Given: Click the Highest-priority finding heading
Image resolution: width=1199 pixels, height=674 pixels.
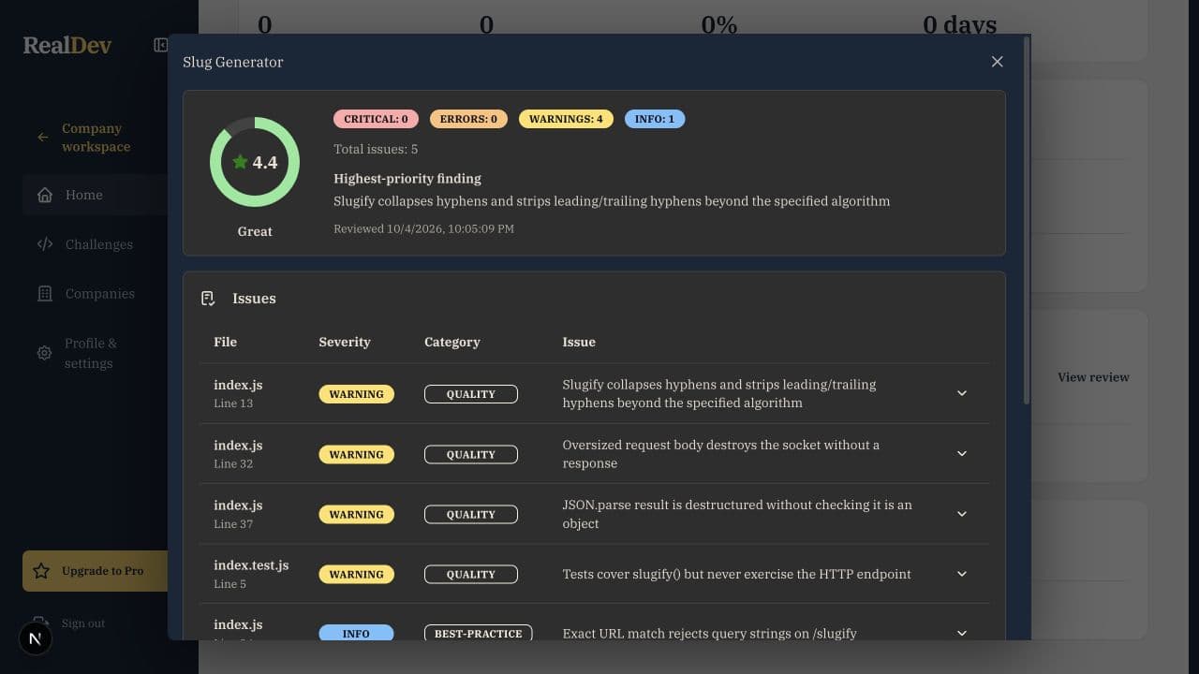Looking at the screenshot, I should pos(407,178).
